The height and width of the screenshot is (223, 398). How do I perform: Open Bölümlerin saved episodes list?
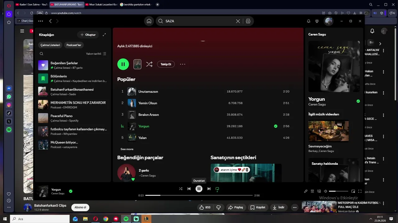tap(72, 78)
